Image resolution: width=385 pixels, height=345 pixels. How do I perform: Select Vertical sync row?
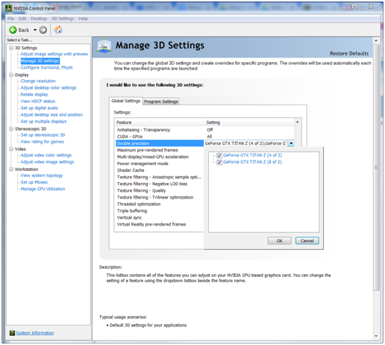[160, 217]
